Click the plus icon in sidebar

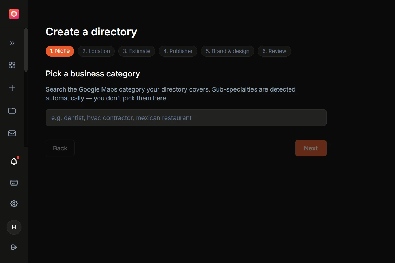[x=12, y=88]
